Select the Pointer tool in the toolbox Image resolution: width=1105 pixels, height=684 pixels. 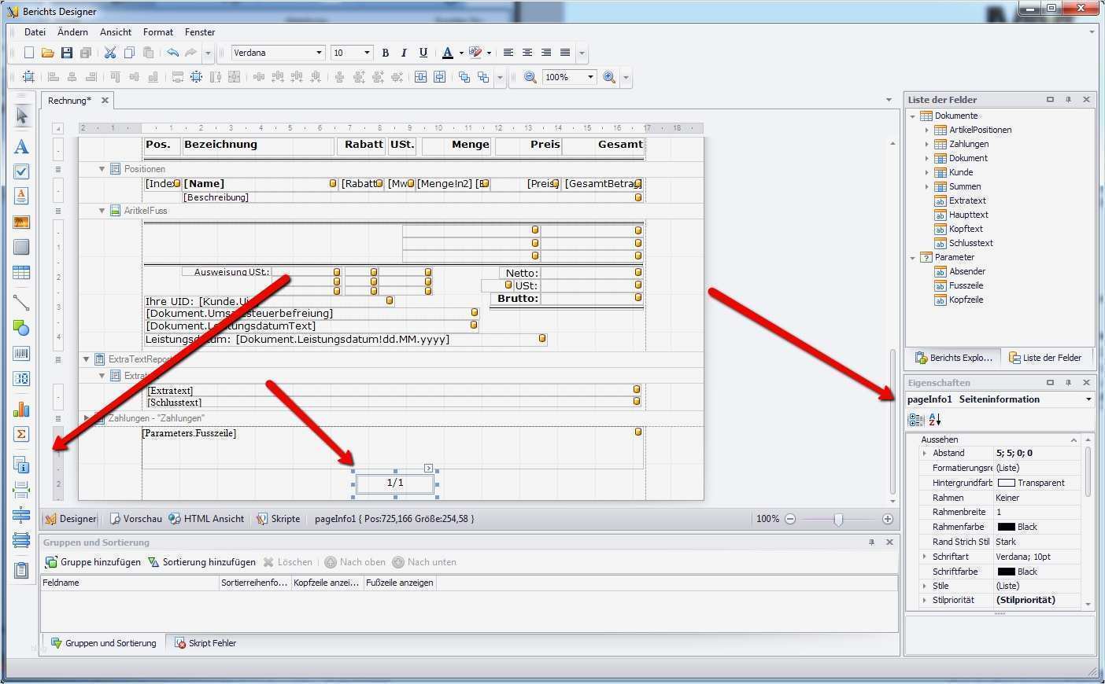pyautogui.click(x=21, y=116)
